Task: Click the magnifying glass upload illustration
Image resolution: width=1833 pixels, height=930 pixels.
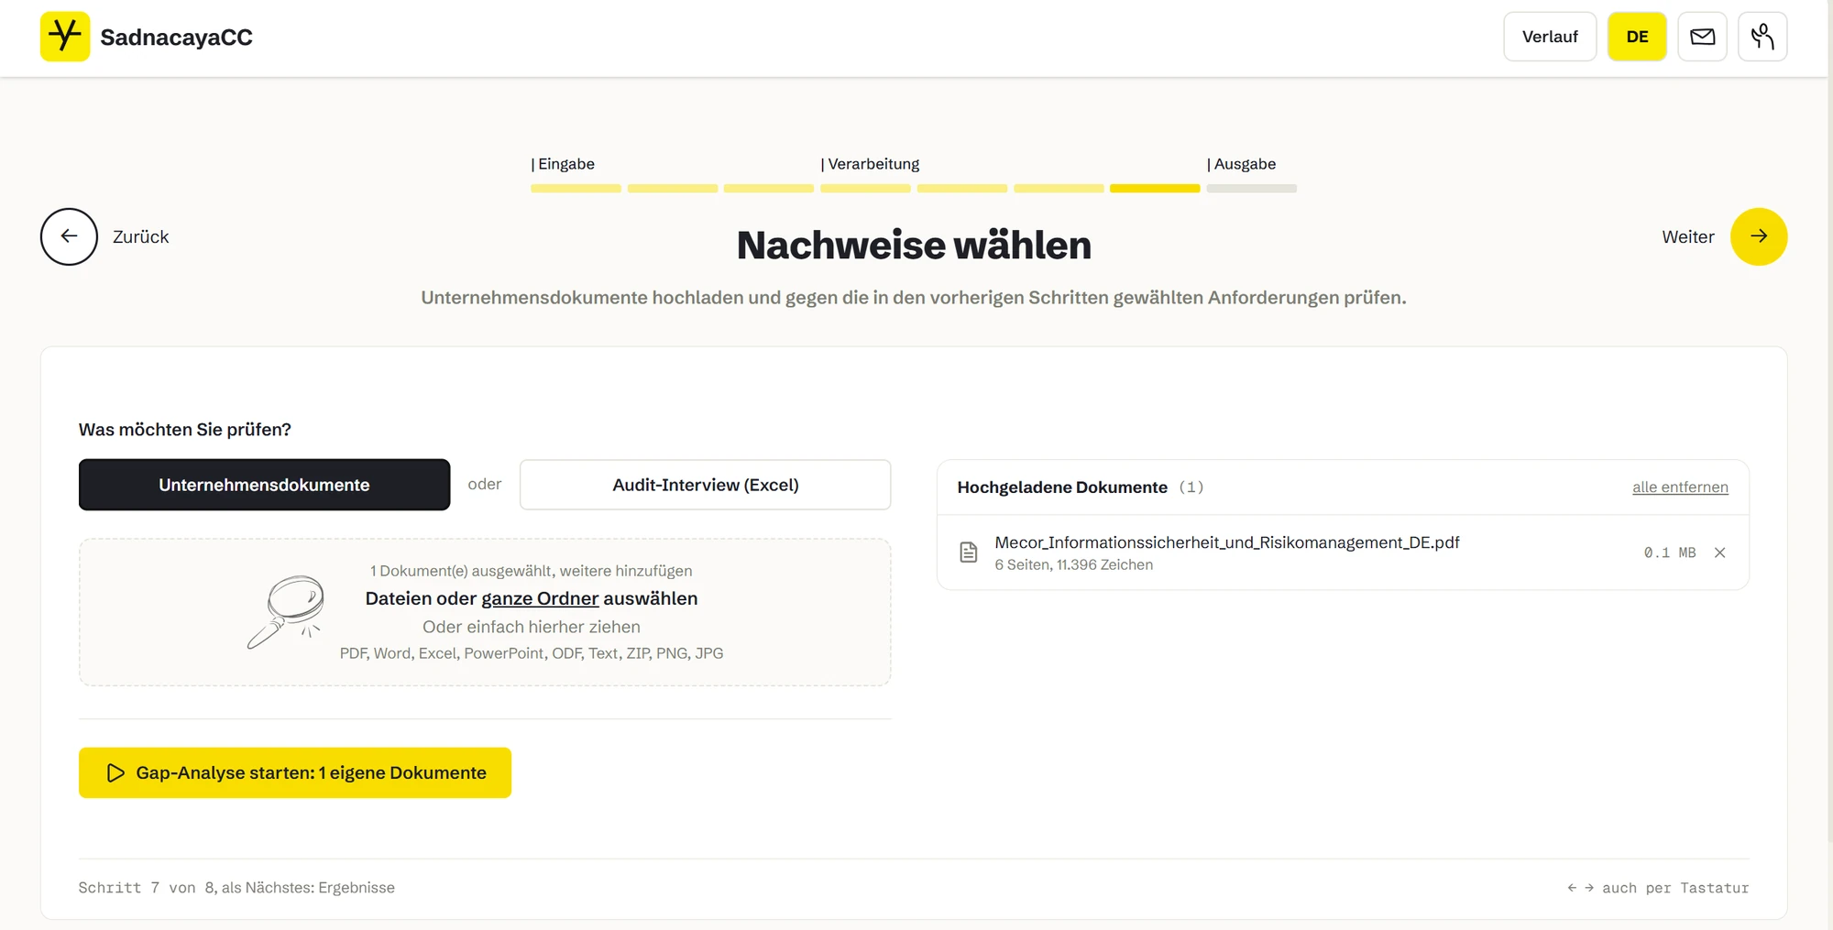Action: pyautogui.click(x=286, y=611)
